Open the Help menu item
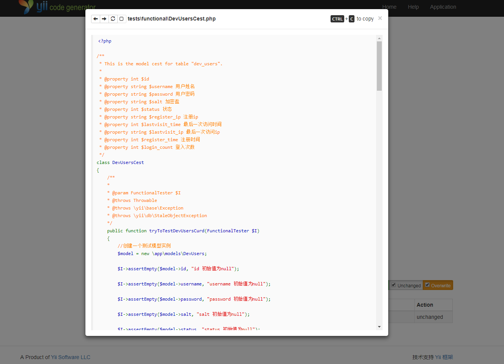Image resolution: width=504 pixels, height=364 pixels. [x=413, y=7]
